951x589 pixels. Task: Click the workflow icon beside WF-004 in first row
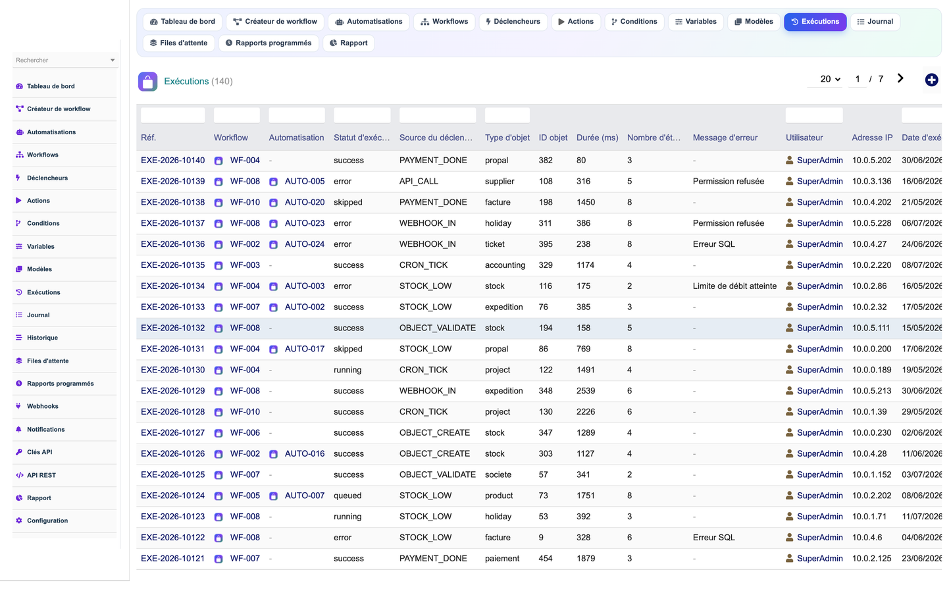[x=218, y=161]
